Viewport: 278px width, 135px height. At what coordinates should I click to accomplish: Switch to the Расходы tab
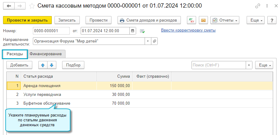pos(15,54)
